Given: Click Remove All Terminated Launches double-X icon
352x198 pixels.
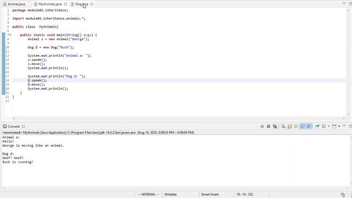Looking at the screenshot, I should tap(275, 127).
